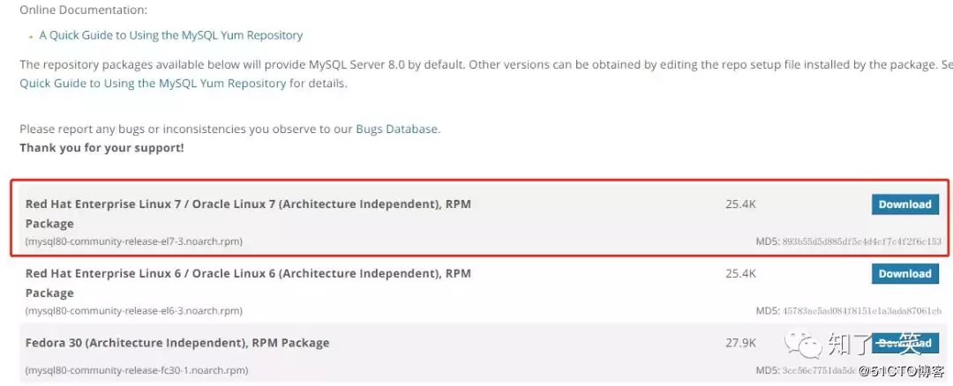953x386 pixels.
Task: Select the Fedora 30 RPM Package title
Action: click(177, 343)
